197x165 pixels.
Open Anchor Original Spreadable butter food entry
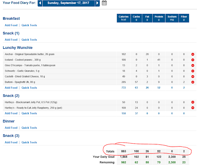[x=30, y=54]
